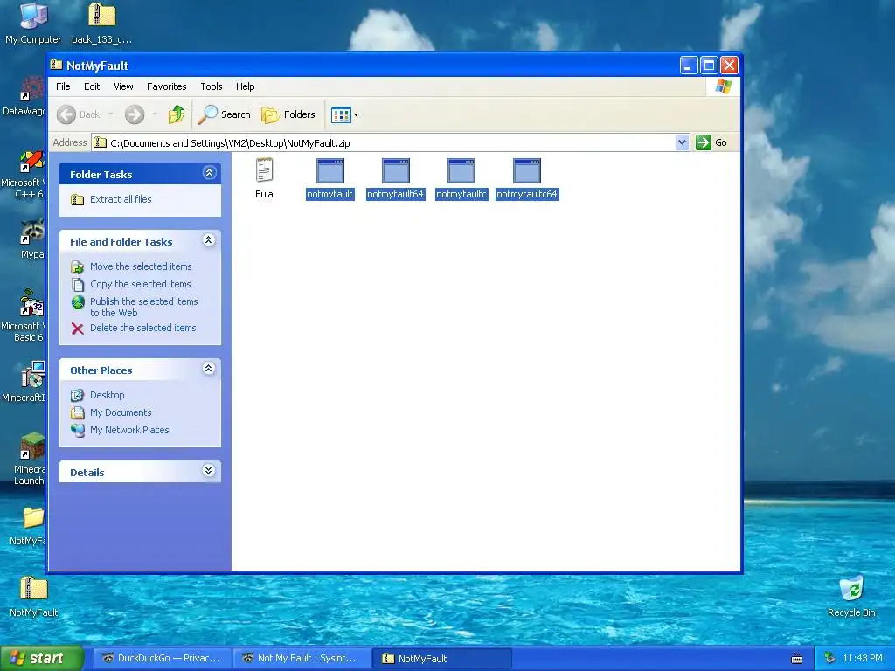Open the File menu

coord(63,86)
